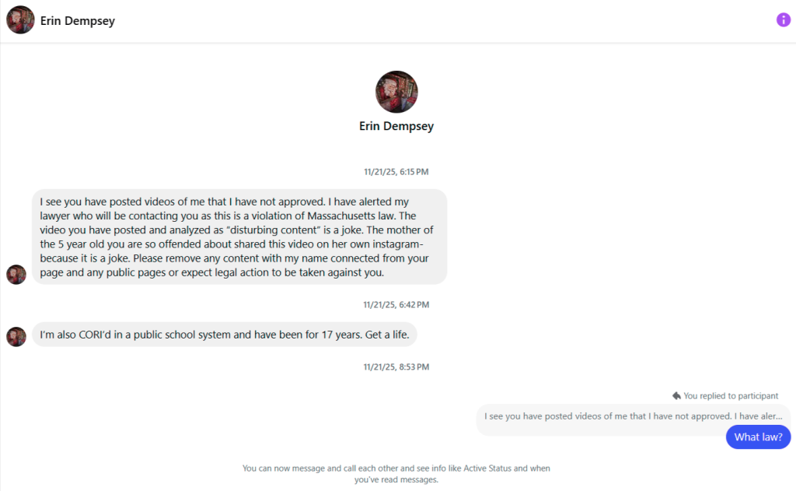
Task: Click the 11/21/25, 6:15 PM timestamp
Action: [x=396, y=171]
